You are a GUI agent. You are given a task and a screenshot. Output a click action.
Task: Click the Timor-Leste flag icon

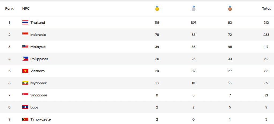click(25, 119)
